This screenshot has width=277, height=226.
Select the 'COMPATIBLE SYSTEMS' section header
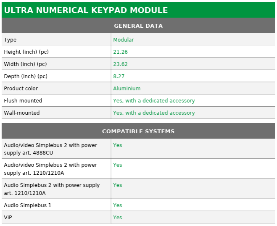(138, 131)
